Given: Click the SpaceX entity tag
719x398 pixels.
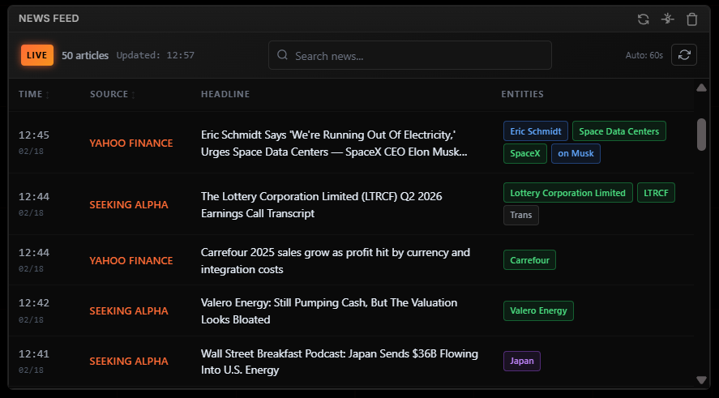Looking at the screenshot, I should point(525,153).
